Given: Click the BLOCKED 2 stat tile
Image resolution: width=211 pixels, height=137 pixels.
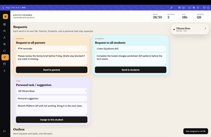Looking at the screenshot, I should pos(172,16).
